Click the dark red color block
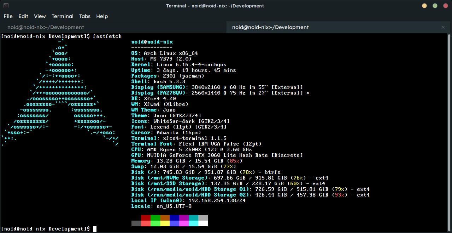 click(x=146, y=217)
